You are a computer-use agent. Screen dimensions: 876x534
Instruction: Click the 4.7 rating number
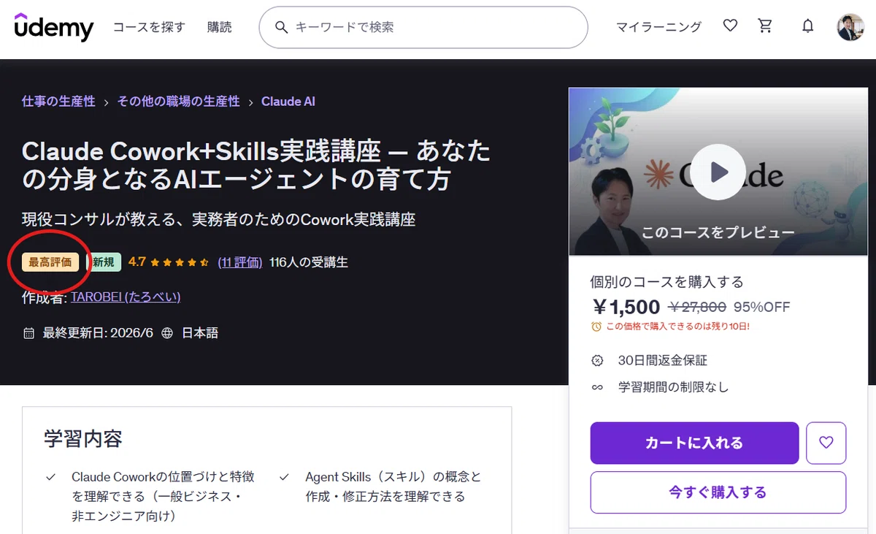[x=137, y=262]
